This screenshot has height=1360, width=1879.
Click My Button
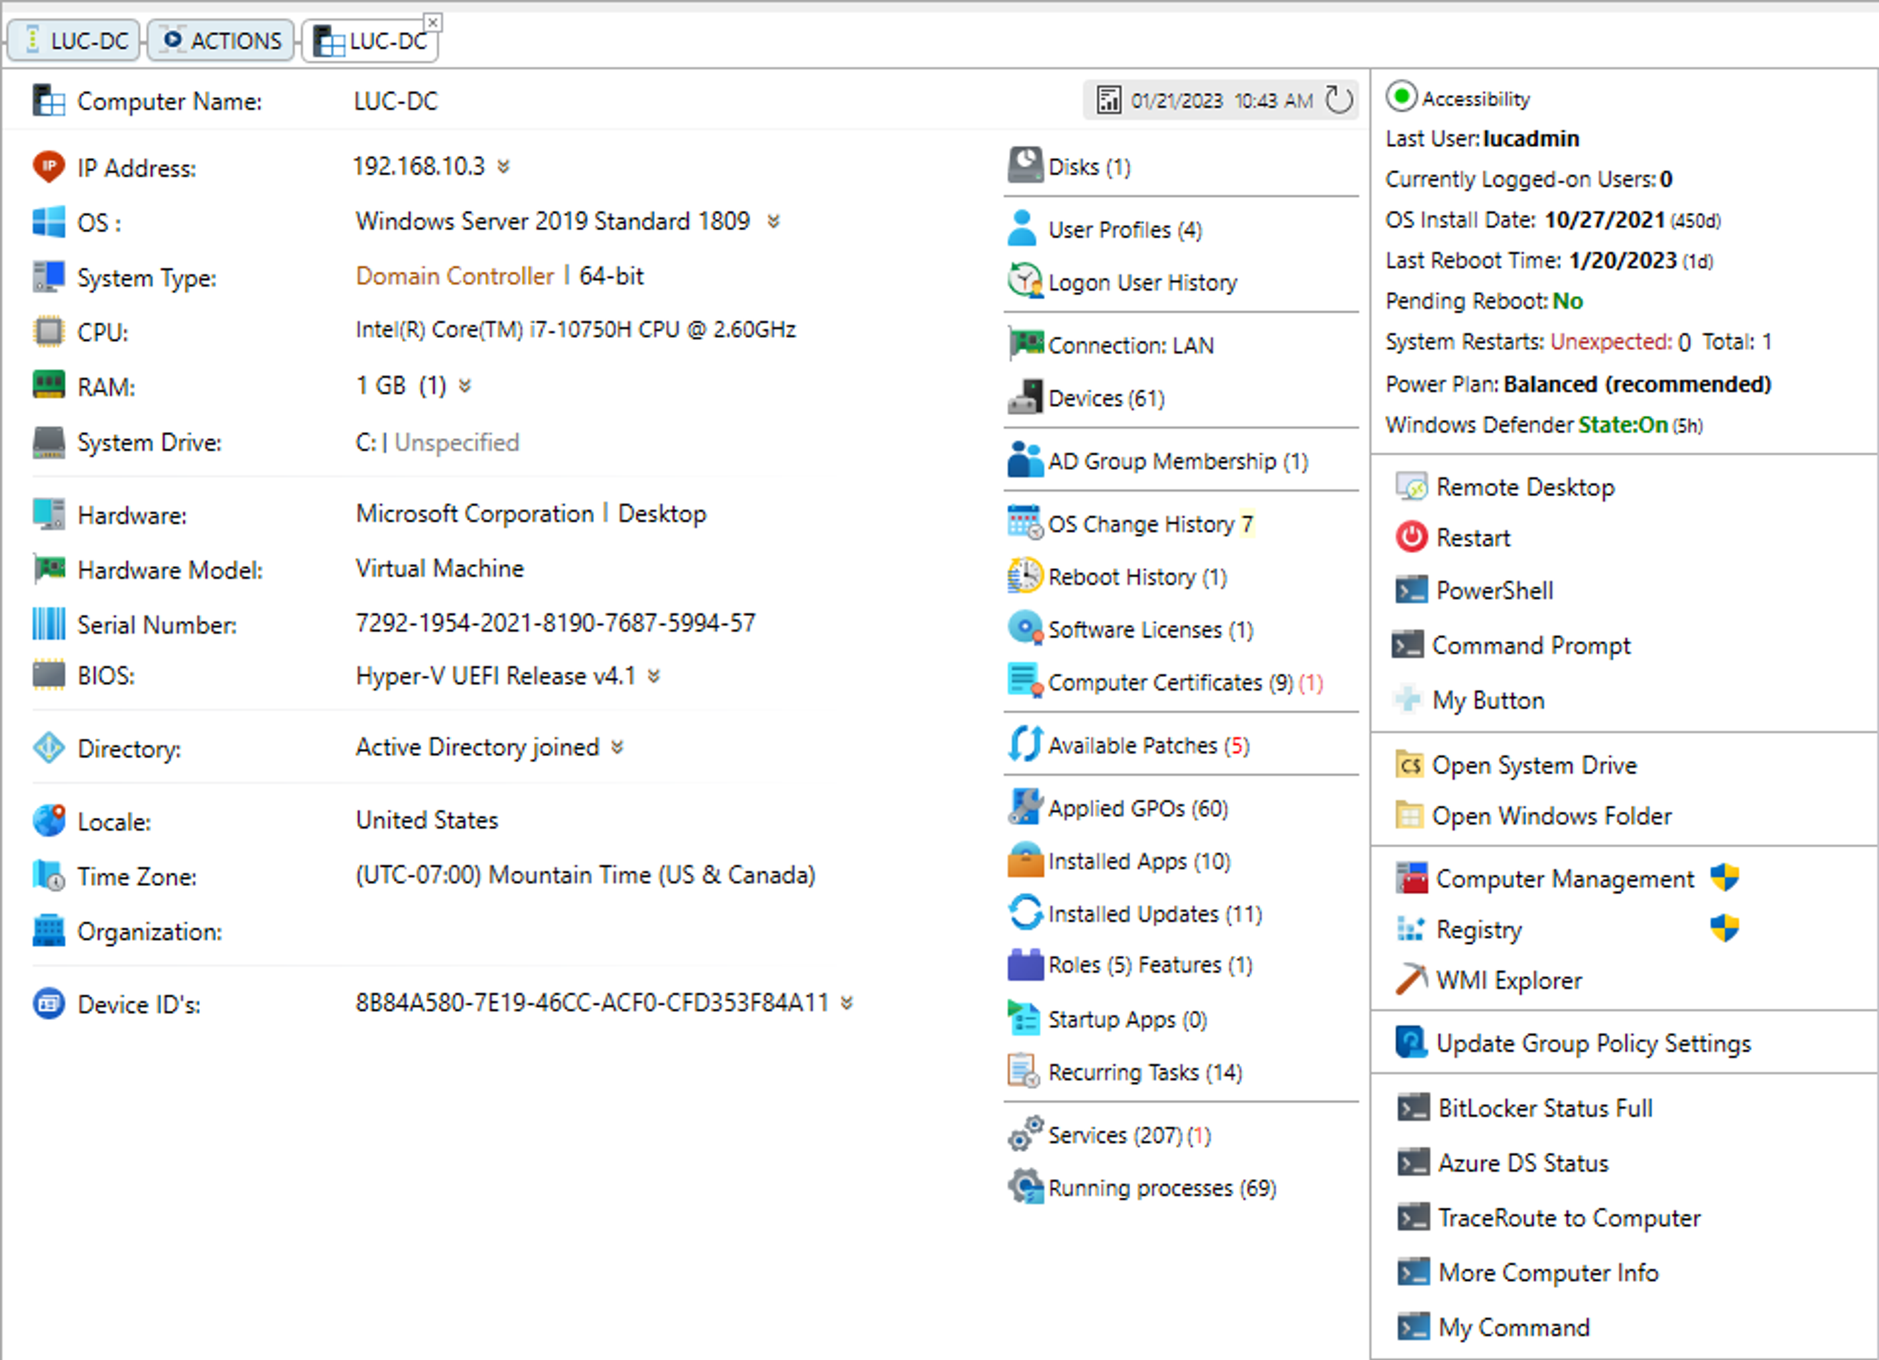(x=1470, y=700)
